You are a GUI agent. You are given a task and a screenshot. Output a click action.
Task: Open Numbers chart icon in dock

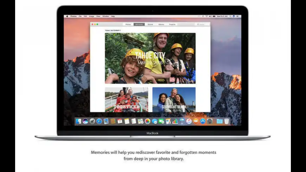(x=175, y=121)
